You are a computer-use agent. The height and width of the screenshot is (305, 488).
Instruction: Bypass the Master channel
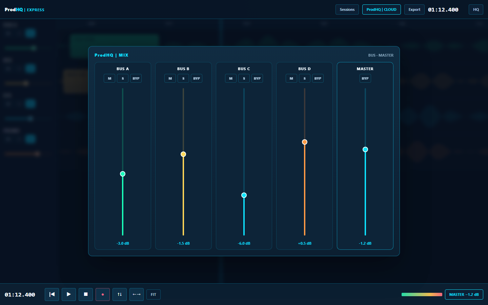(x=365, y=78)
